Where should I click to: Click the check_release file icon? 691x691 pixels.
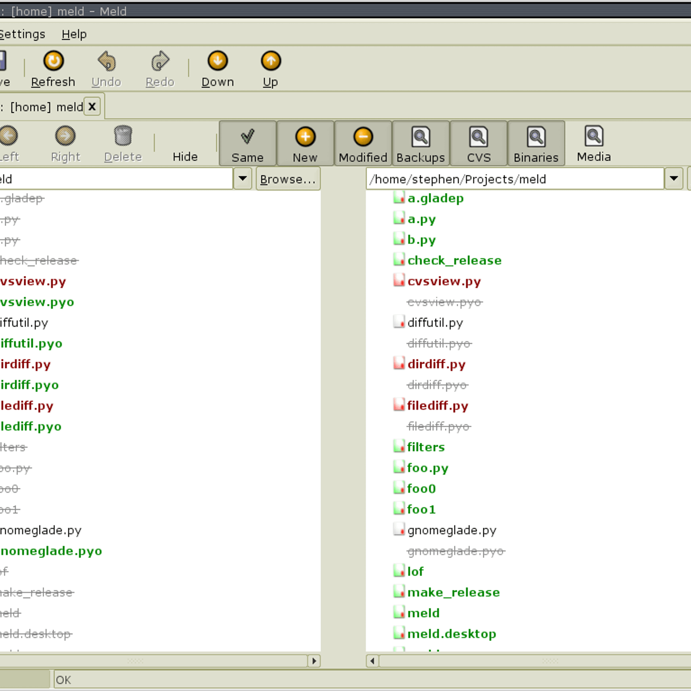(x=399, y=260)
